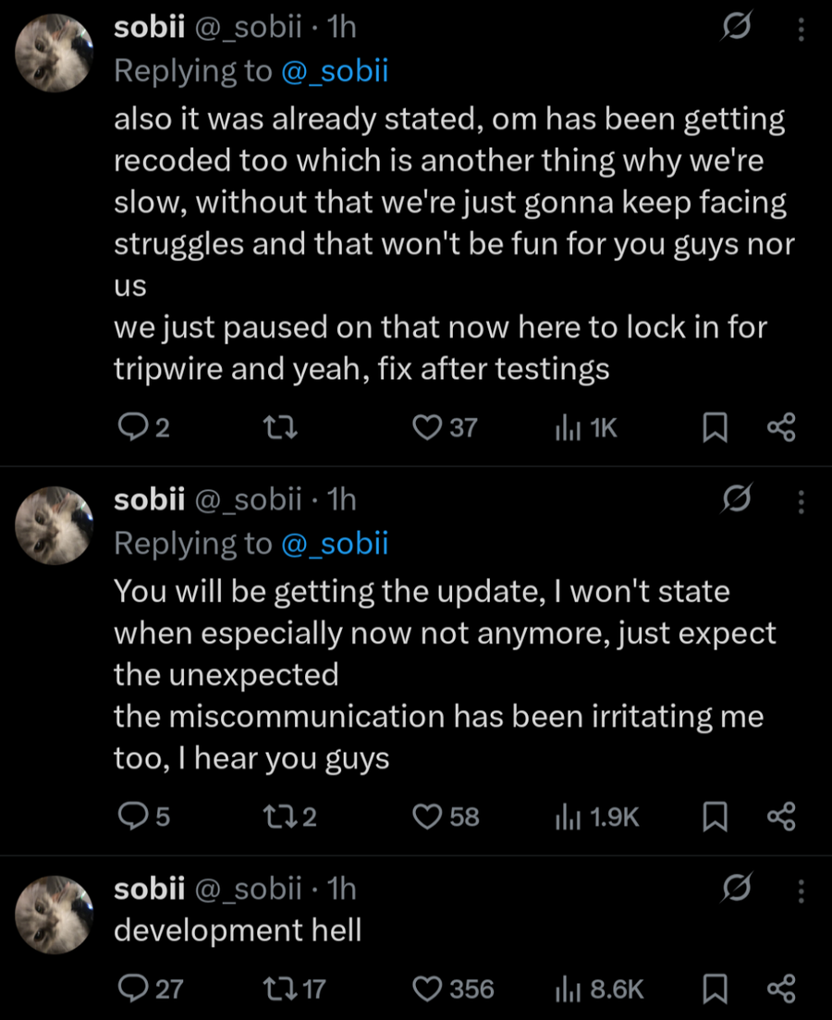The height and width of the screenshot is (1020, 832).
Task: Open more options on the recoded tweet
Action: coord(801,31)
